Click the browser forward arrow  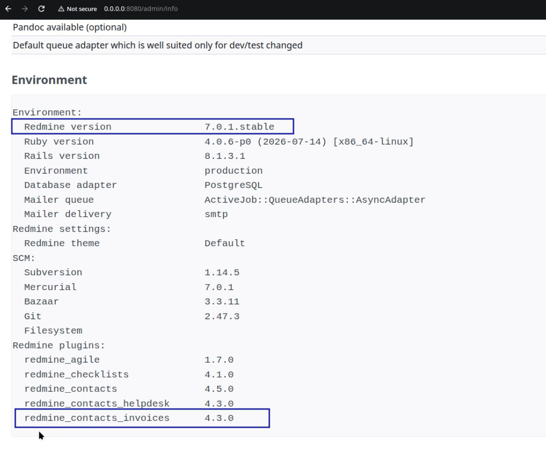click(25, 9)
